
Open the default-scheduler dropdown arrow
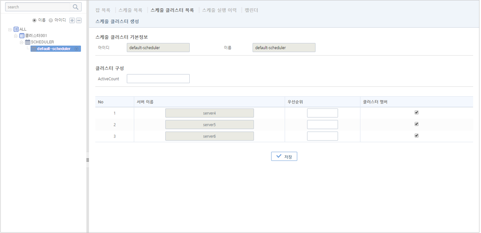tap(77, 49)
